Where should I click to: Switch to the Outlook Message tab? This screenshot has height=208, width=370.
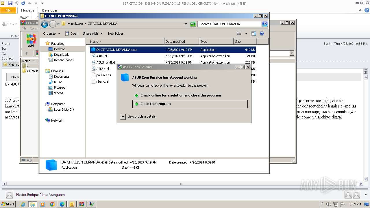pos(27,10)
